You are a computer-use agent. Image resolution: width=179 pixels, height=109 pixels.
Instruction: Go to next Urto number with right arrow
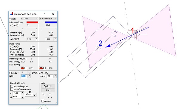point(51,97)
